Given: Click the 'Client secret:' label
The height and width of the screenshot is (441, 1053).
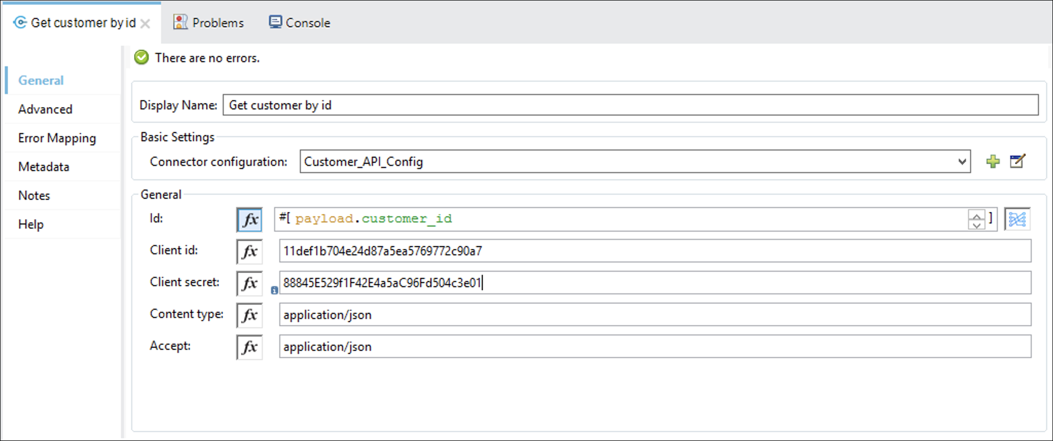Looking at the screenshot, I should (x=185, y=282).
